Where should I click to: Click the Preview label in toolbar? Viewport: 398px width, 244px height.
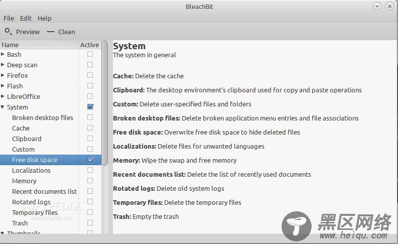tap(28, 32)
